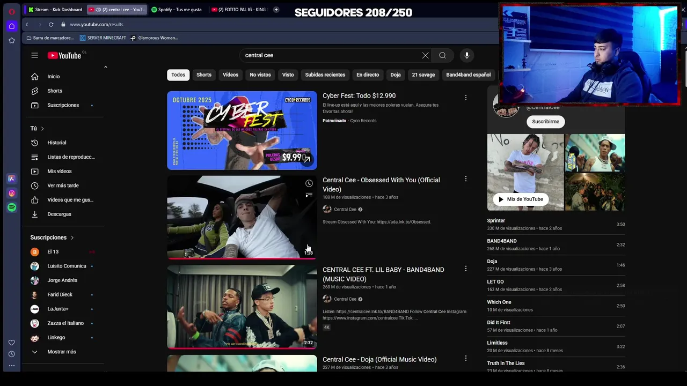Open Opera browser menu logo
The image size is (687, 386).
point(11,11)
